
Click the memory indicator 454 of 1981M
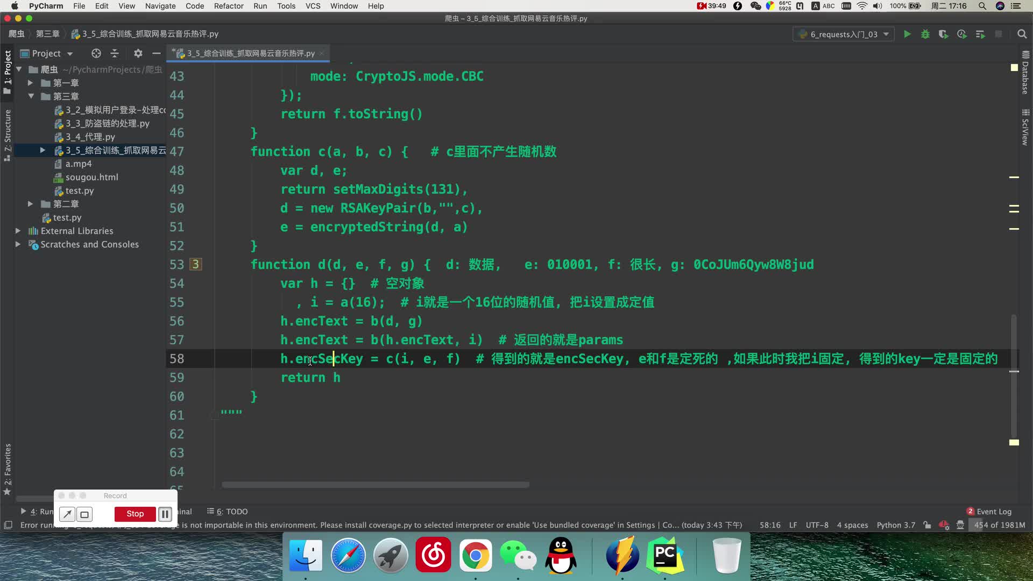coord(1000,525)
